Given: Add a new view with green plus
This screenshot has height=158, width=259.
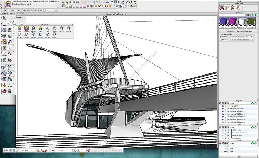Looking at the screenshot, I should click(252, 143).
